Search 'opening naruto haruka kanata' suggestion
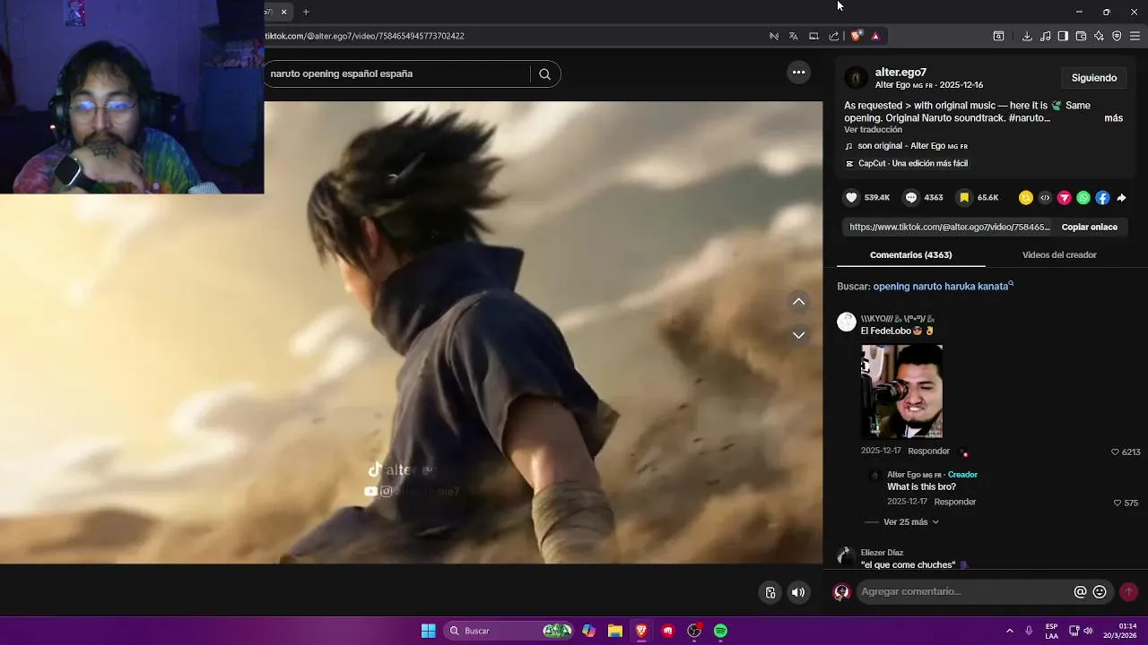This screenshot has width=1148, height=645. click(944, 287)
